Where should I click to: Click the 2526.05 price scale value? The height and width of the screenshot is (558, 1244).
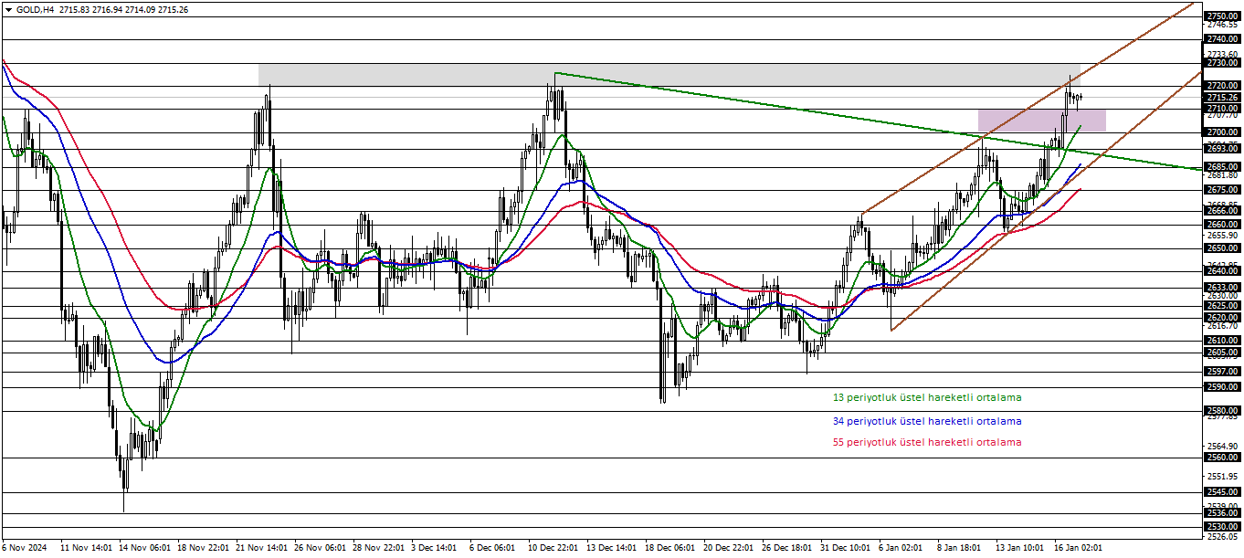[x=1222, y=537]
